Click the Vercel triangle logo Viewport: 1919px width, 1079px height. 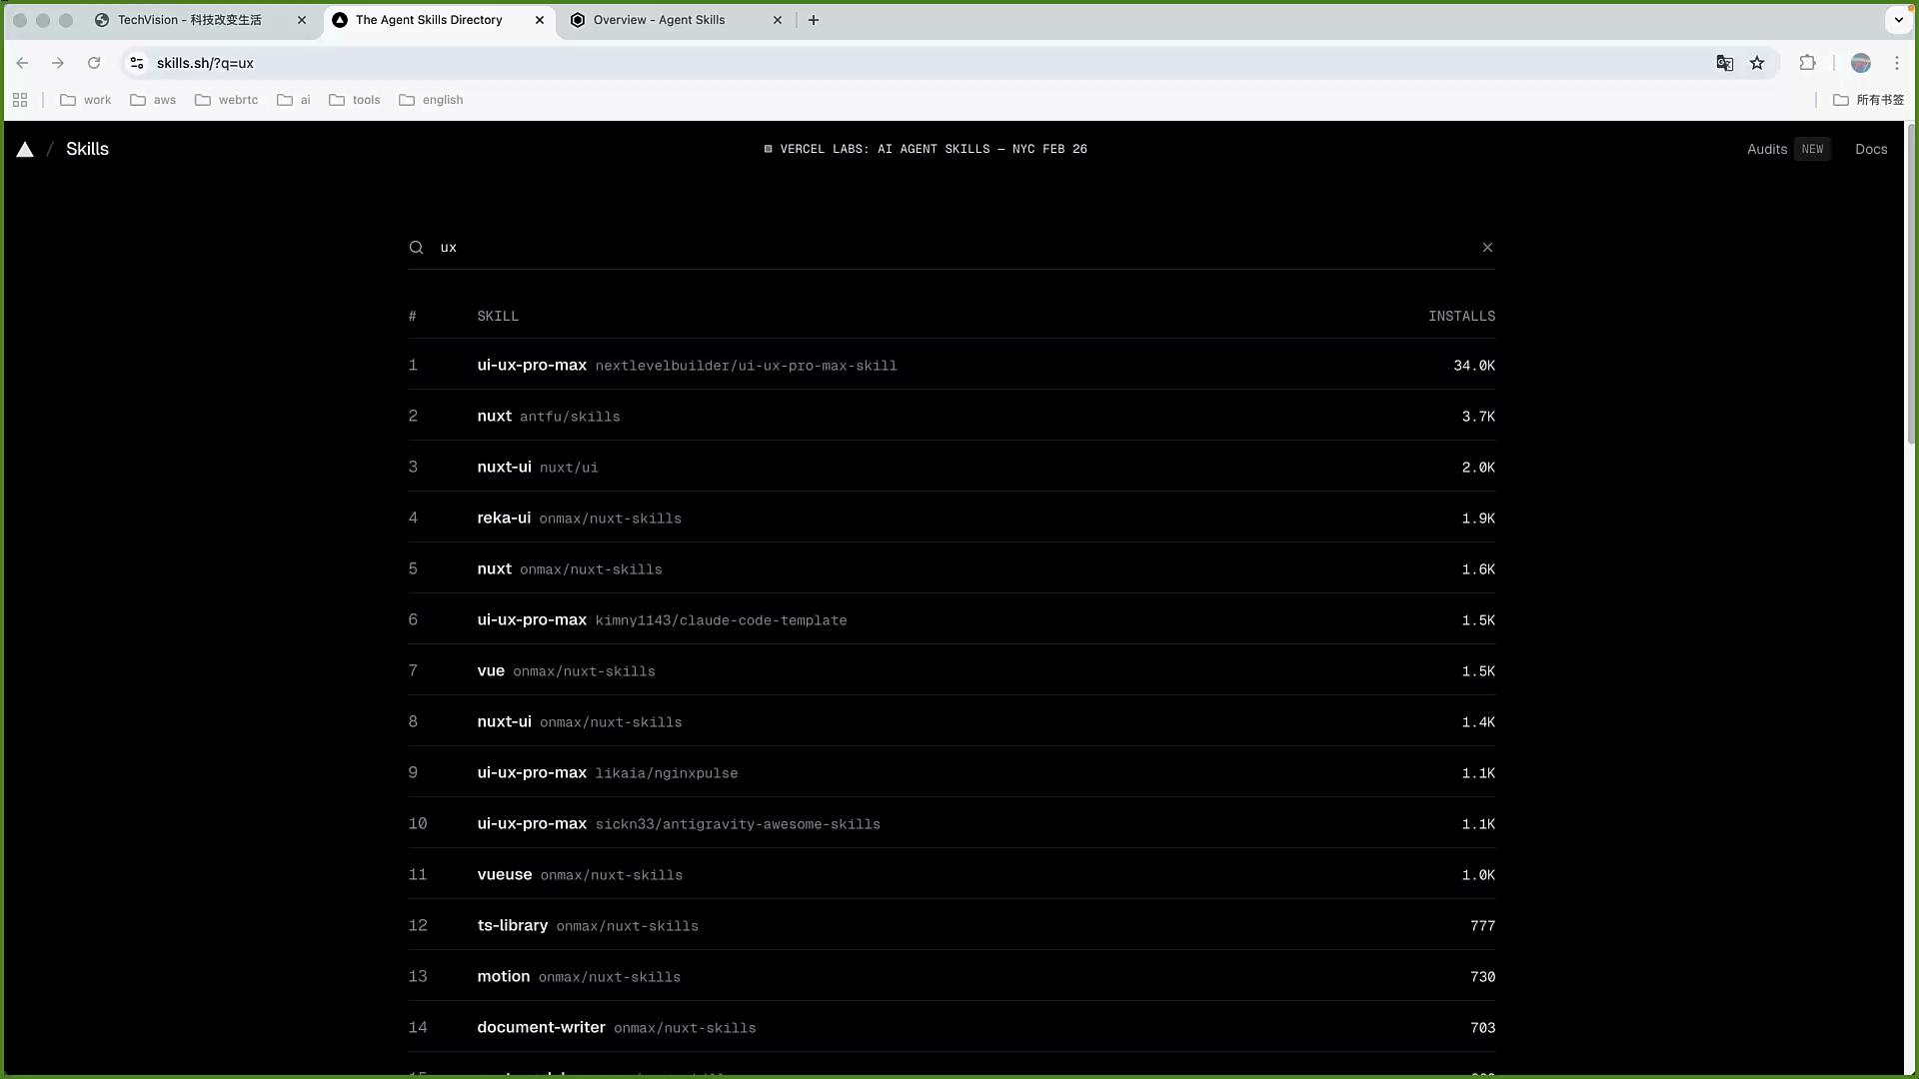pyautogui.click(x=25, y=150)
